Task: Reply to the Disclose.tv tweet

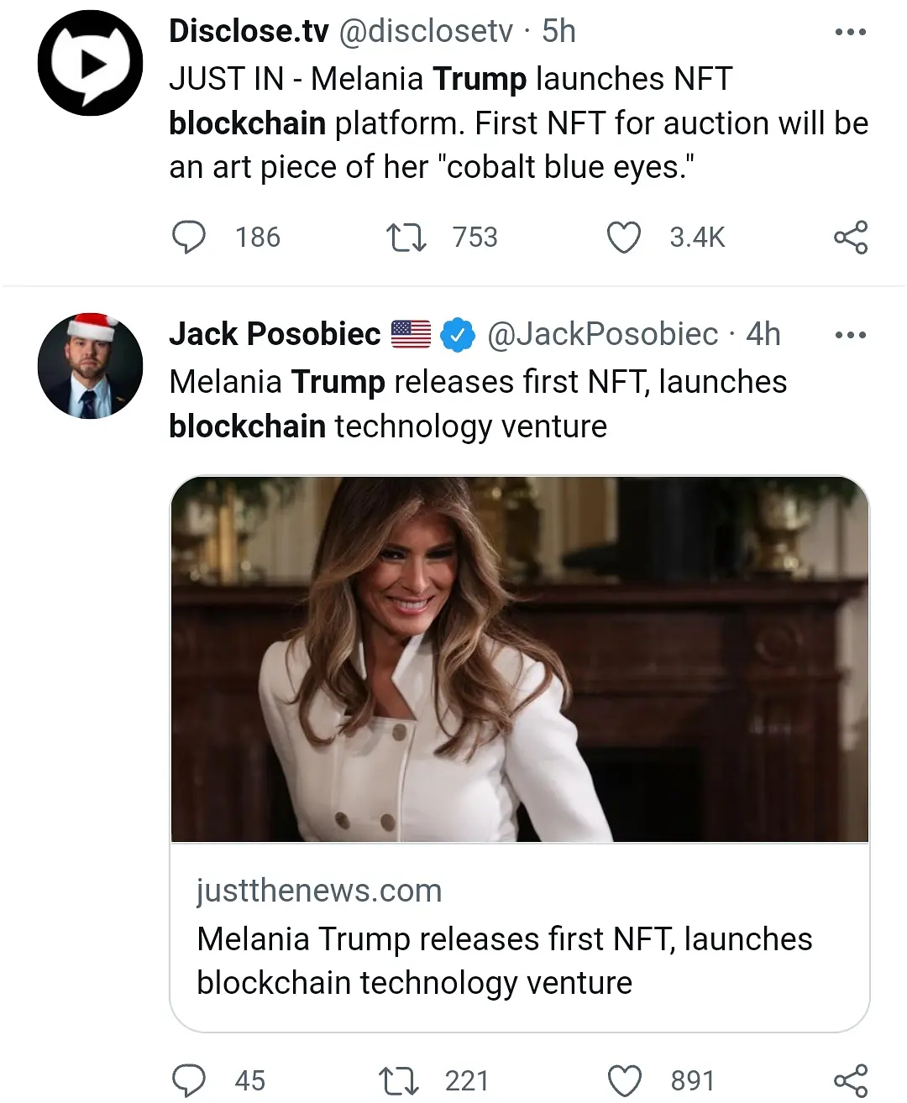Action: pyautogui.click(x=189, y=238)
